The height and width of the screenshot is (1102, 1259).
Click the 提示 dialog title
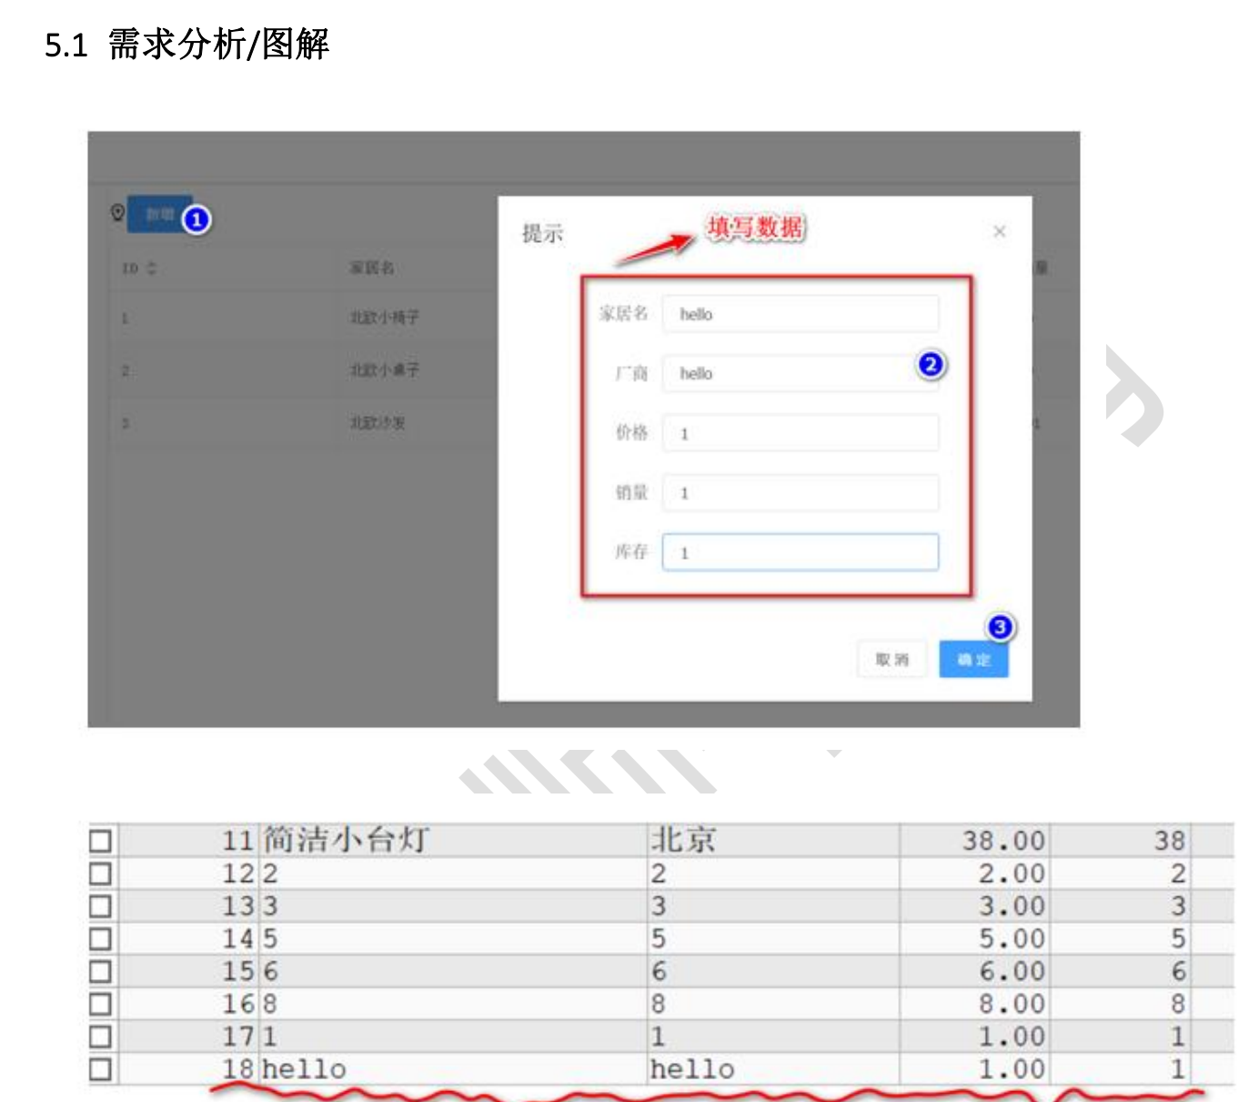coord(542,234)
